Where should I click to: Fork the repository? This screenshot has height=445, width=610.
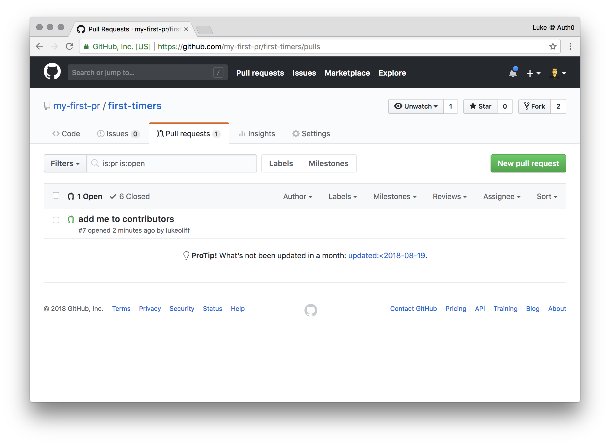coord(535,106)
